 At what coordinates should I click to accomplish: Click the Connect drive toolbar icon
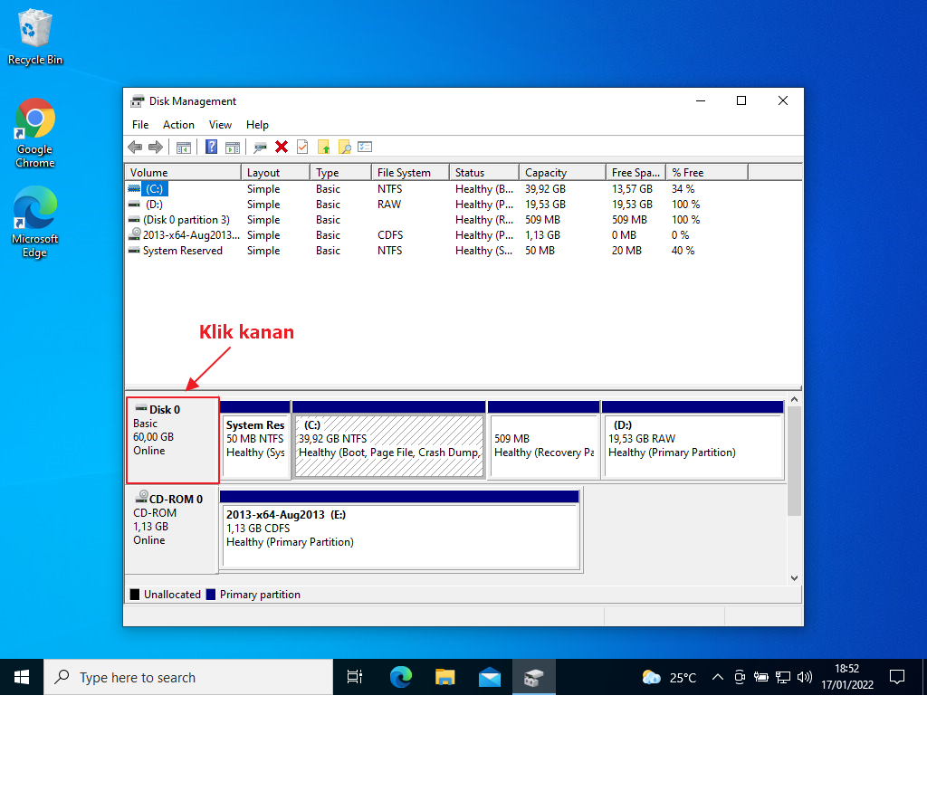pos(260,148)
